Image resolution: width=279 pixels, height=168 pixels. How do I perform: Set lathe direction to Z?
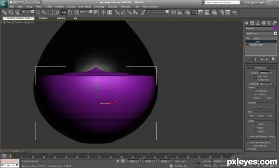(266, 107)
